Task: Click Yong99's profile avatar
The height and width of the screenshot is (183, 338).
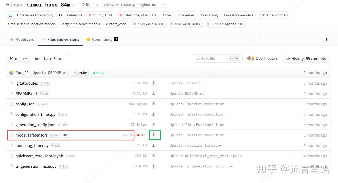Action: point(11,72)
